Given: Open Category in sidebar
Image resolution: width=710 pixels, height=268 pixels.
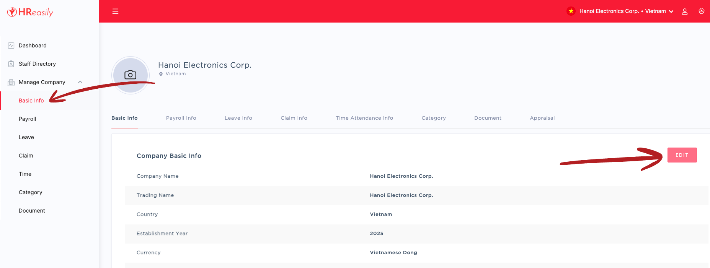Looking at the screenshot, I should [x=30, y=192].
